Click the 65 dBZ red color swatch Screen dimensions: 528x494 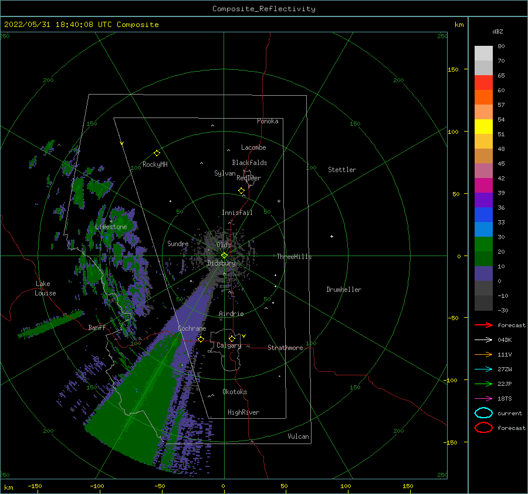click(x=483, y=82)
